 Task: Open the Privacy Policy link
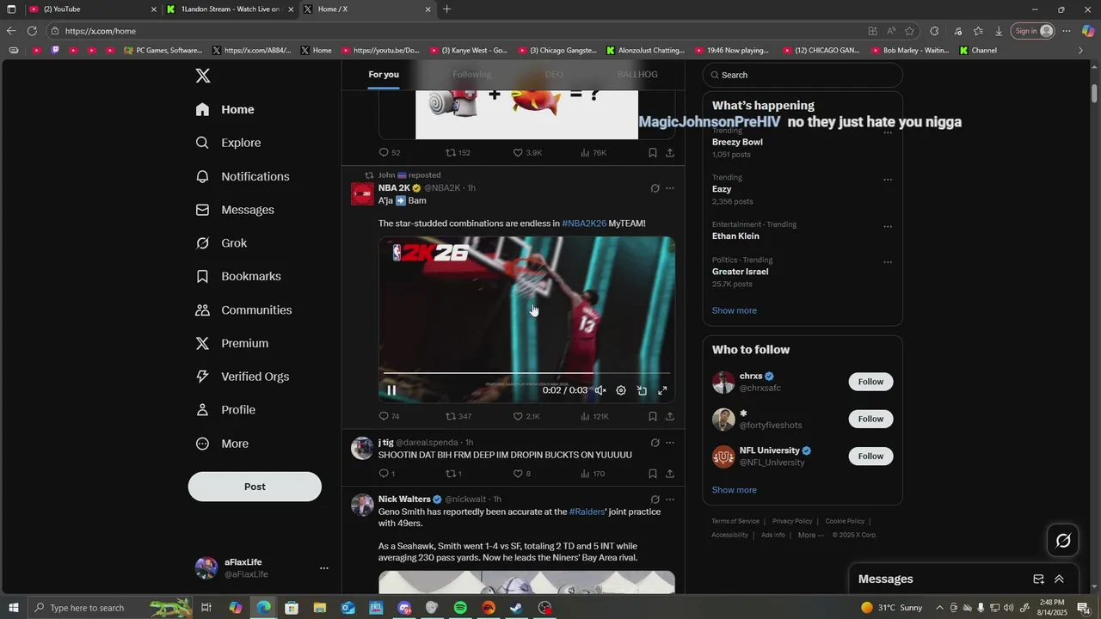tap(792, 521)
